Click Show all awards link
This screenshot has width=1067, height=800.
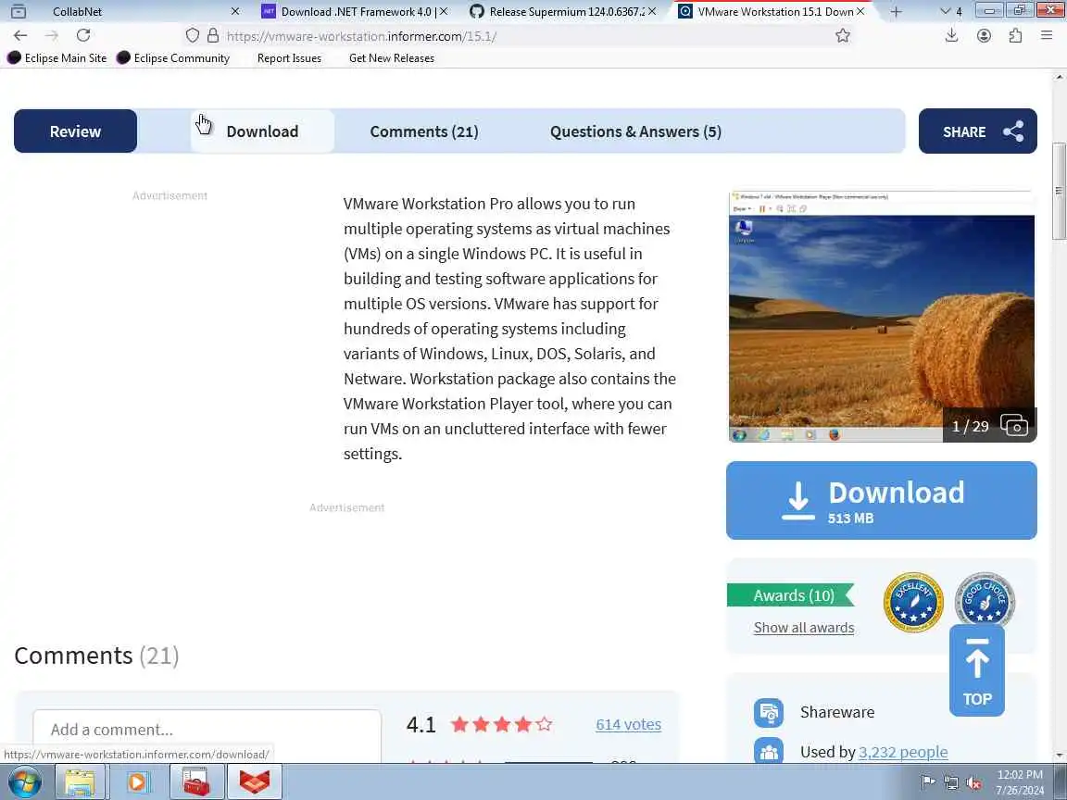click(804, 628)
